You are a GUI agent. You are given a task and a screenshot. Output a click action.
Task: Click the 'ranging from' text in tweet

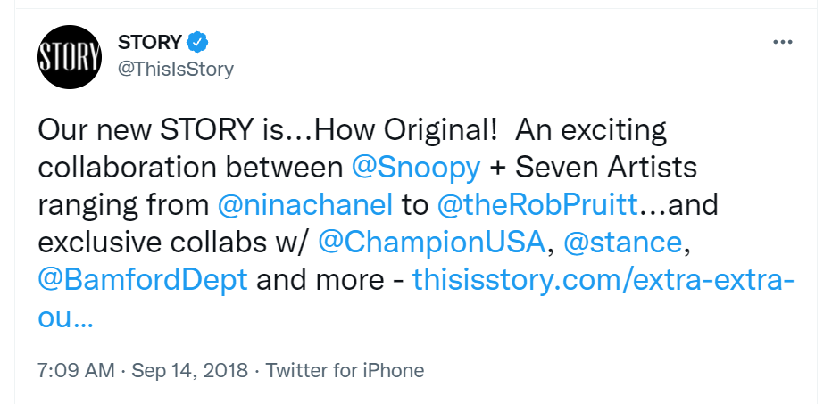123,205
